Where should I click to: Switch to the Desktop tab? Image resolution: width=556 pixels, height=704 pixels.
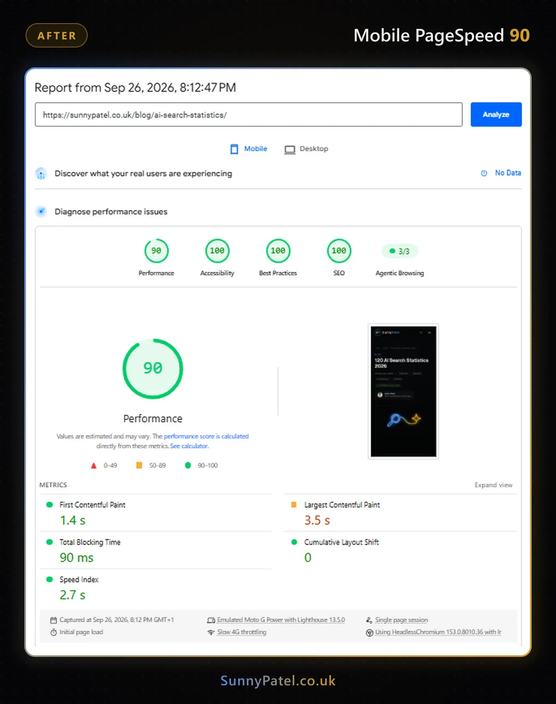pyautogui.click(x=306, y=149)
